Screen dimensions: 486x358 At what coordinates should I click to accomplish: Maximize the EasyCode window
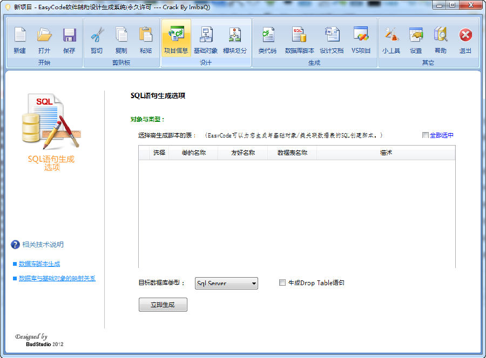point(452,5)
